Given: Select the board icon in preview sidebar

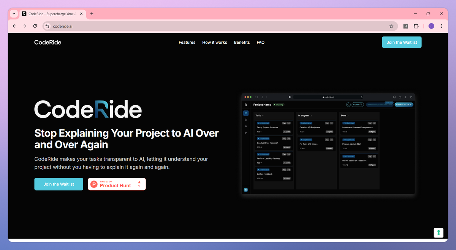Looking at the screenshot, I should pos(246,113).
